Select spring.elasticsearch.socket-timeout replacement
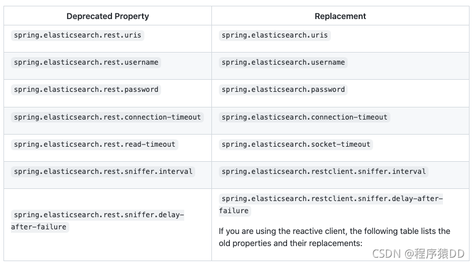This screenshot has width=473, height=264. [x=296, y=144]
